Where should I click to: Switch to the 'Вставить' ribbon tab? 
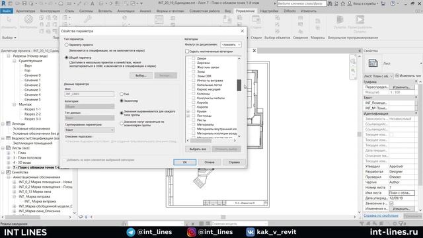click(104, 11)
